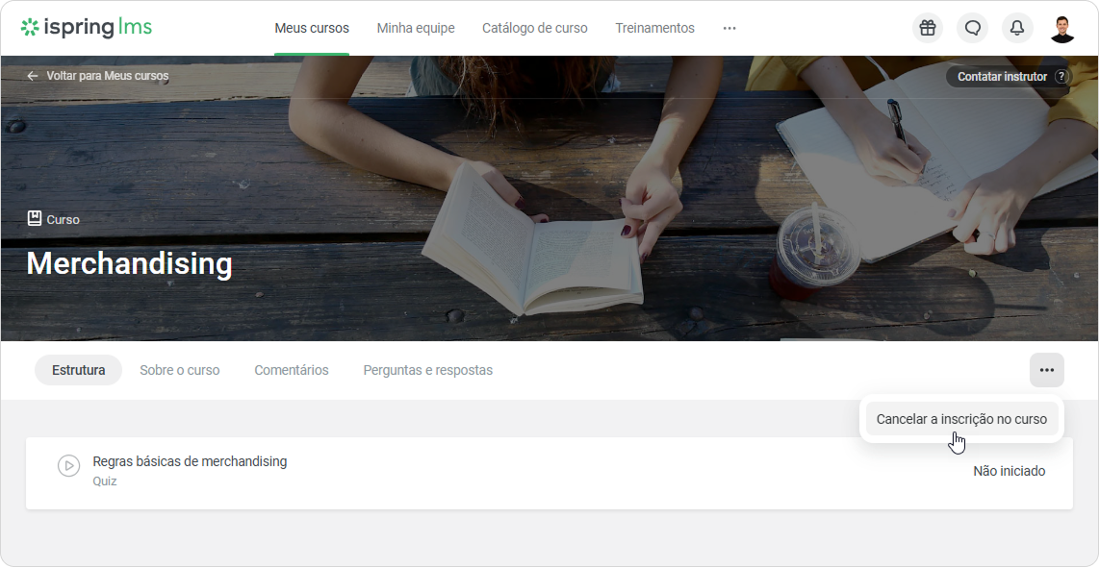
Task: Switch to Treinamentos
Action: (x=654, y=29)
